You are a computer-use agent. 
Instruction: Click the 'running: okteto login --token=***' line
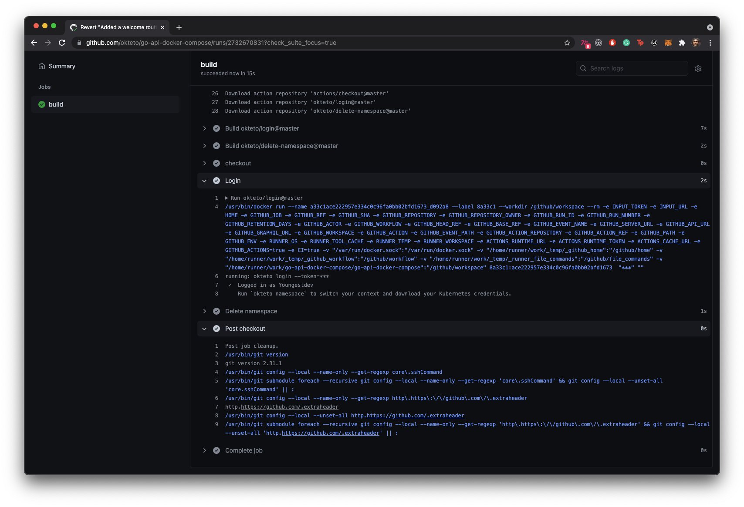click(x=277, y=276)
